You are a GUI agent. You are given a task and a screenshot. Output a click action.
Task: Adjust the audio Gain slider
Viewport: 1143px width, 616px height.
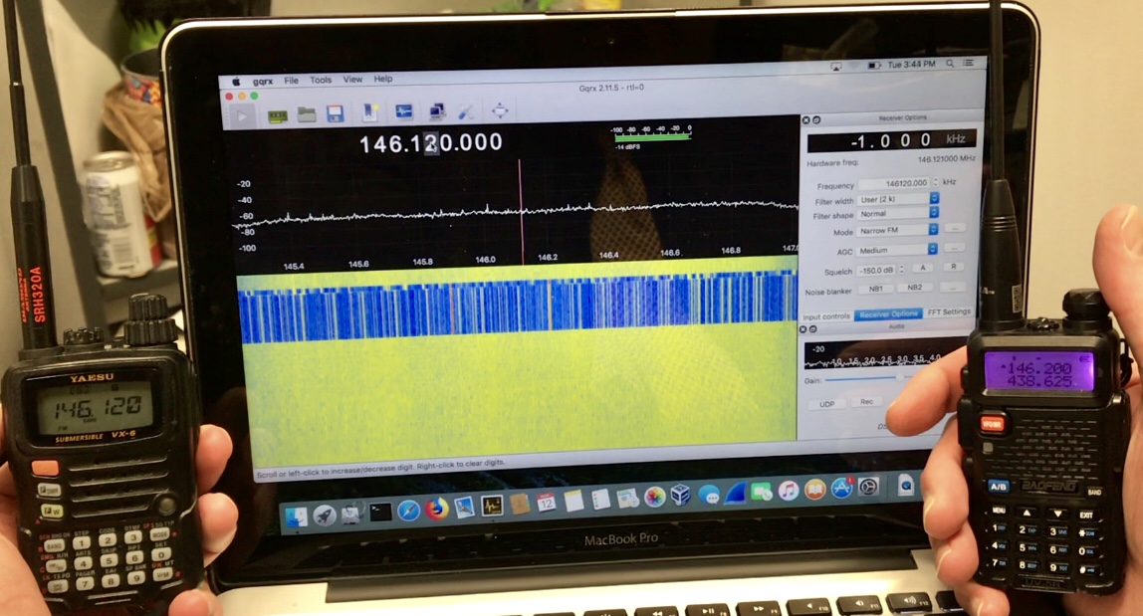867,379
